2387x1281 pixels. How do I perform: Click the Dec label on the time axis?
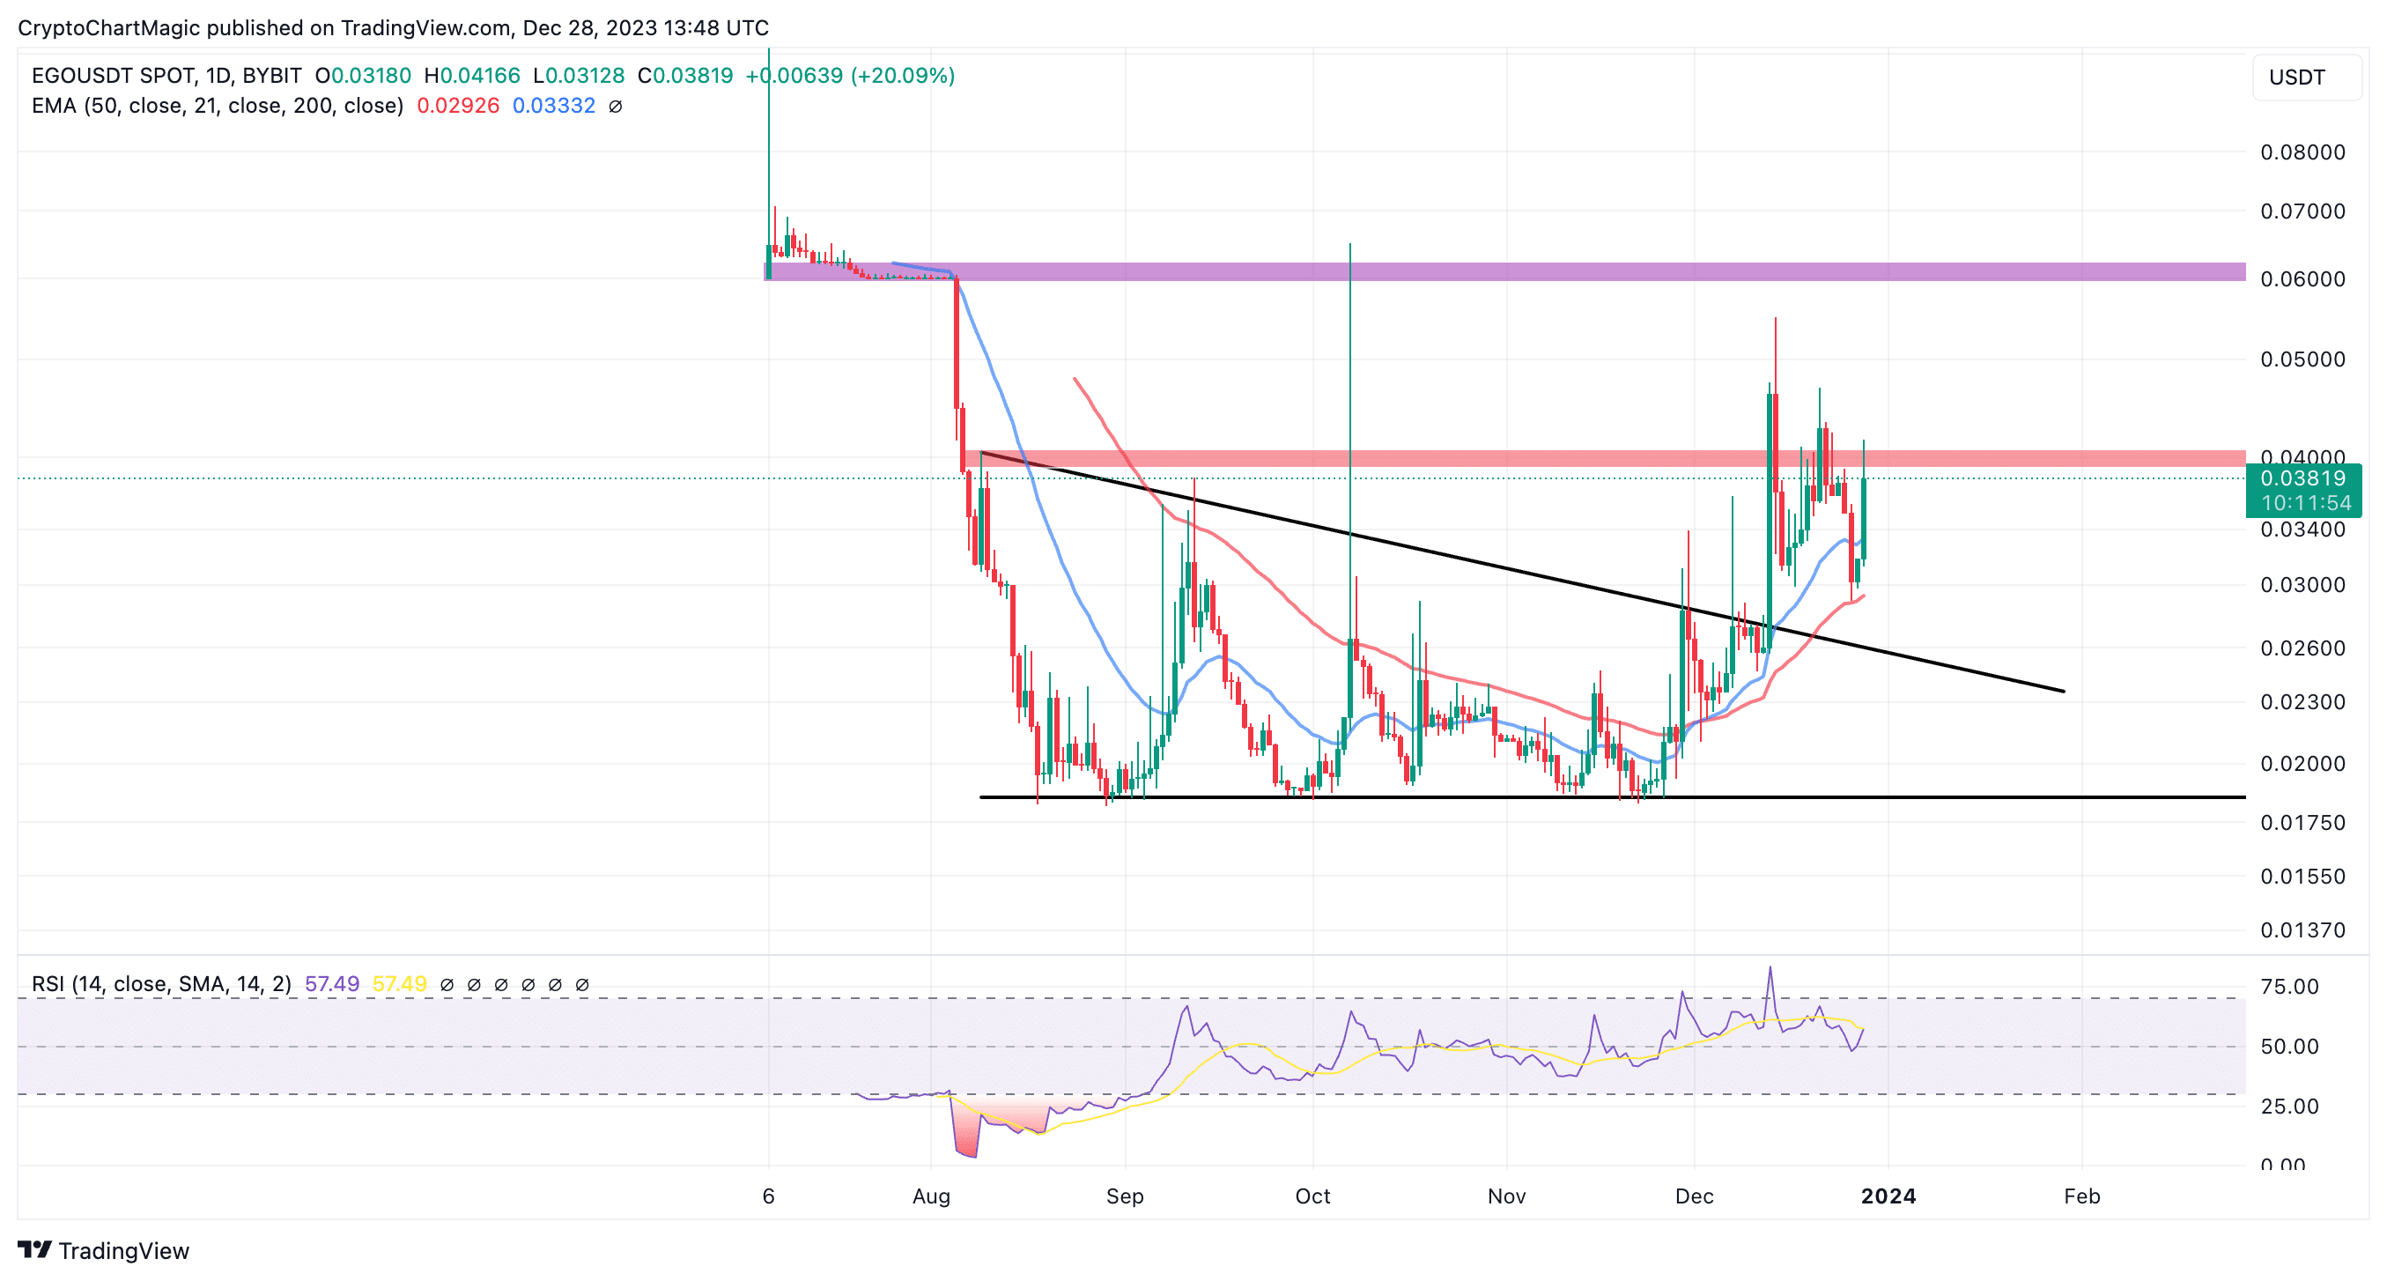[x=1694, y=1196]
